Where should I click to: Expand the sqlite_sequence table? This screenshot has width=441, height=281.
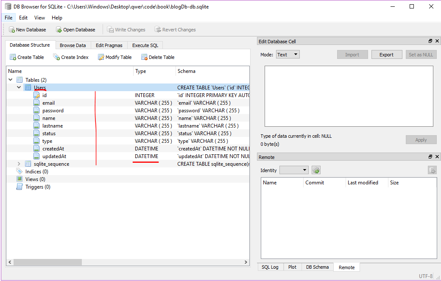coord(19,164)
